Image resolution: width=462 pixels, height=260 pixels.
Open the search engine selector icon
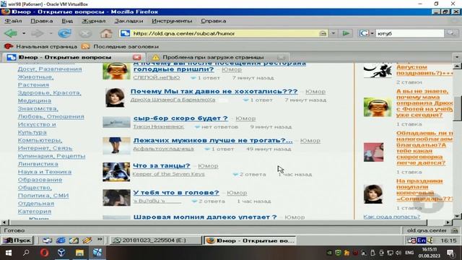click(364, 33)
